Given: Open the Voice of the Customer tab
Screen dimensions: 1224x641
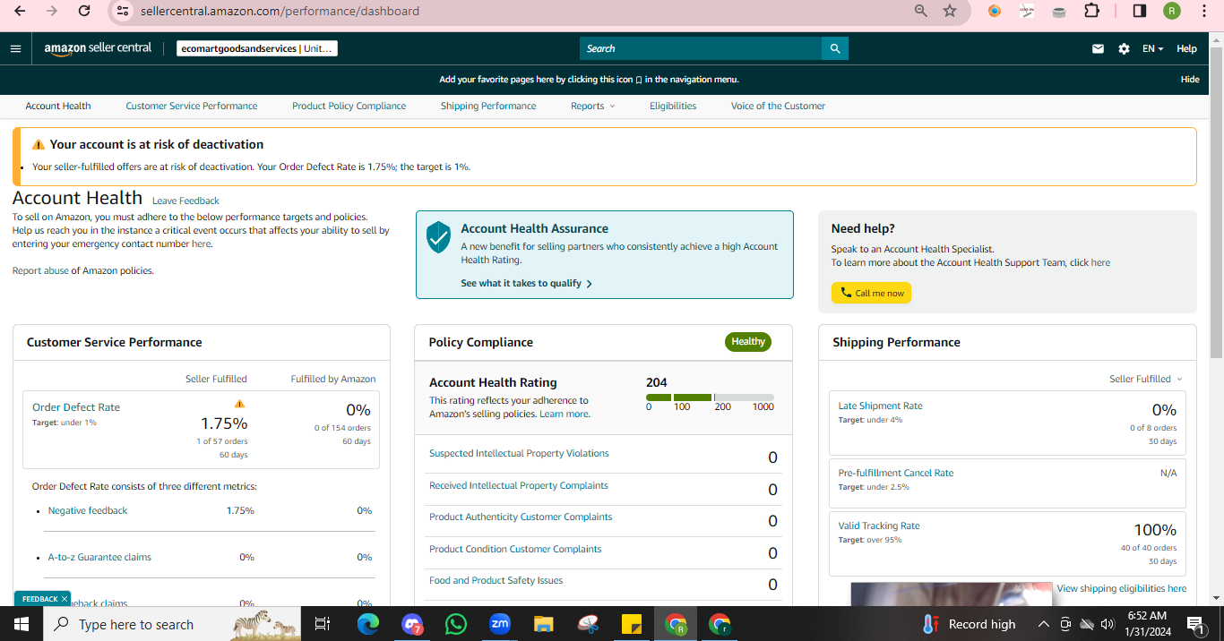Looking at the screenshot, I should (x=778, y=106).
